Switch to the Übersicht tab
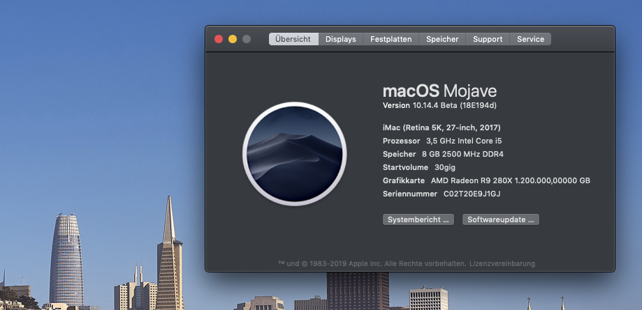 (293, 39)
